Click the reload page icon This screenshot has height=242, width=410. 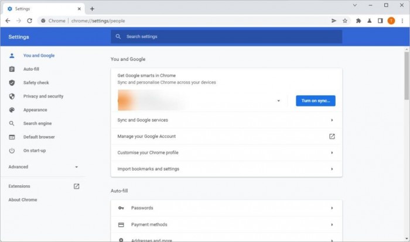[29, 20]
